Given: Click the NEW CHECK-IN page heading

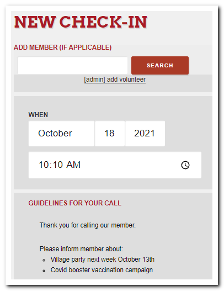Looking at the screenshot, I should [x=81, y=22].
